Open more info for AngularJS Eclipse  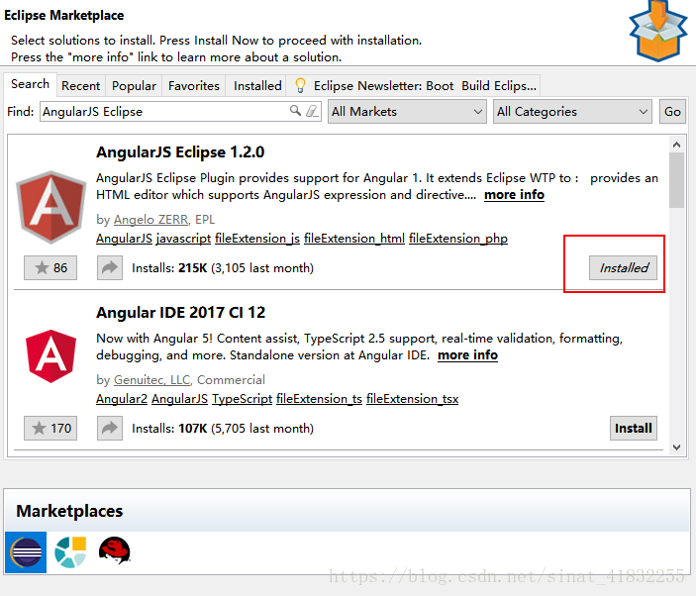pyautogui.click(x=514, y=195)
